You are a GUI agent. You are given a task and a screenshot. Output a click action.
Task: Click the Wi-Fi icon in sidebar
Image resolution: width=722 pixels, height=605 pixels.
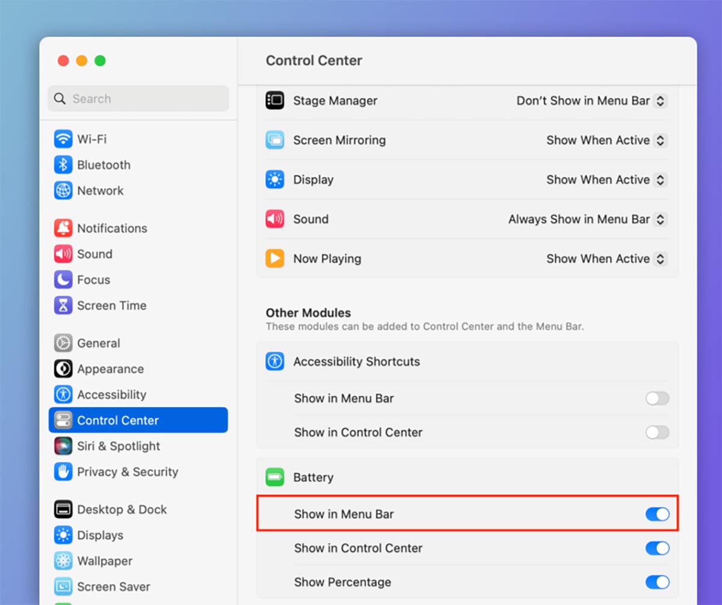63,139
